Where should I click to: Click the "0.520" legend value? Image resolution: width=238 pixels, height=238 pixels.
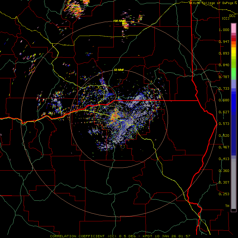pos(224,136)
